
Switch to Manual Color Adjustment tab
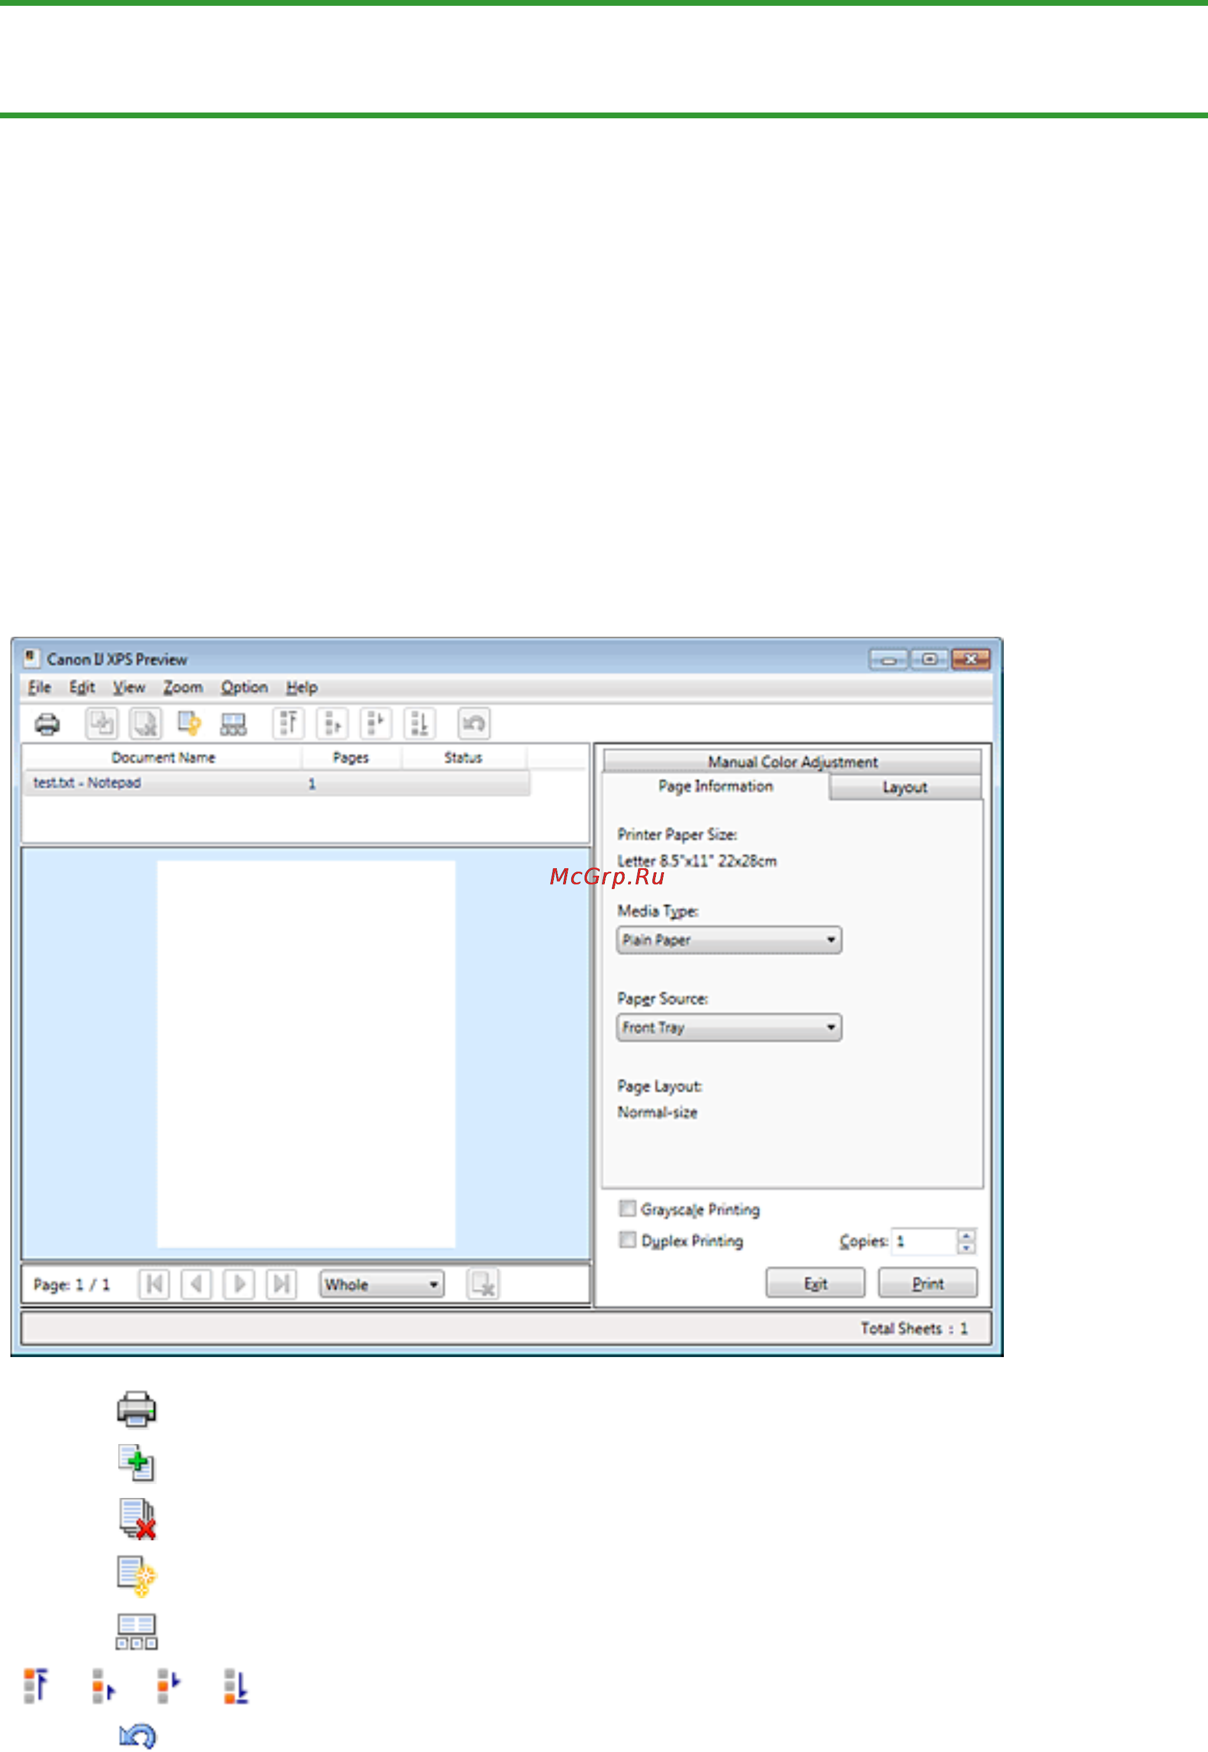pos(792,761)
